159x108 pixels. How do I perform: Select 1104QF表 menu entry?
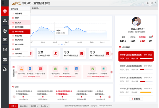click(20, 40)
